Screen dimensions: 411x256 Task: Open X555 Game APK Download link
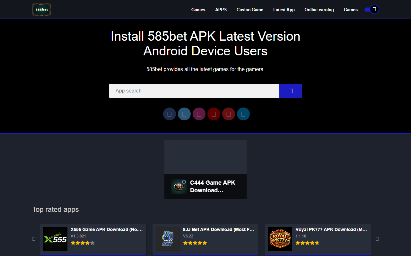107,229
